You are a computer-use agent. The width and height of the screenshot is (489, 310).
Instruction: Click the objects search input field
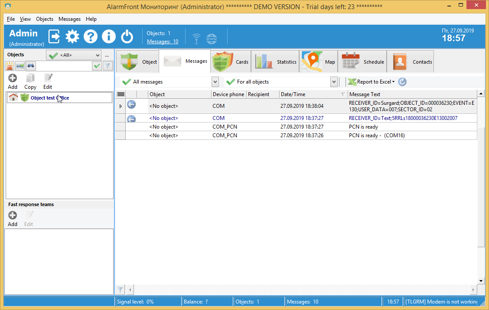[x=64, y=66]
